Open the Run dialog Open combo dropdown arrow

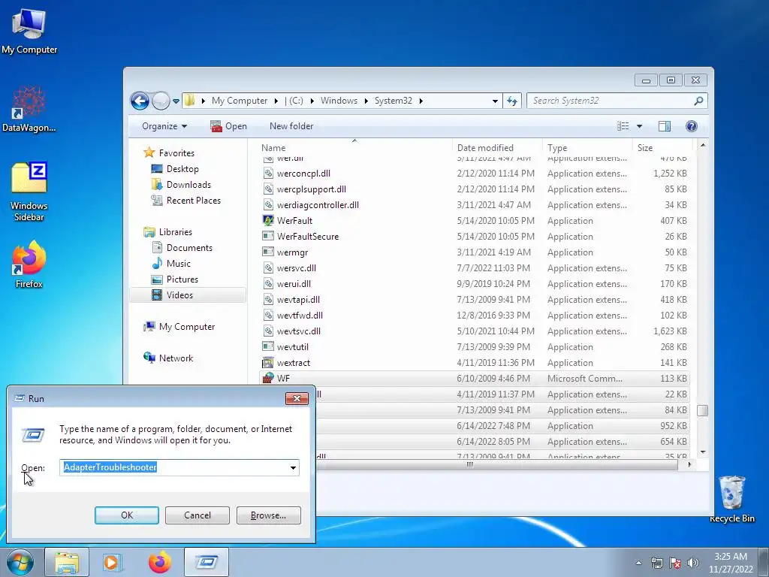294,467
